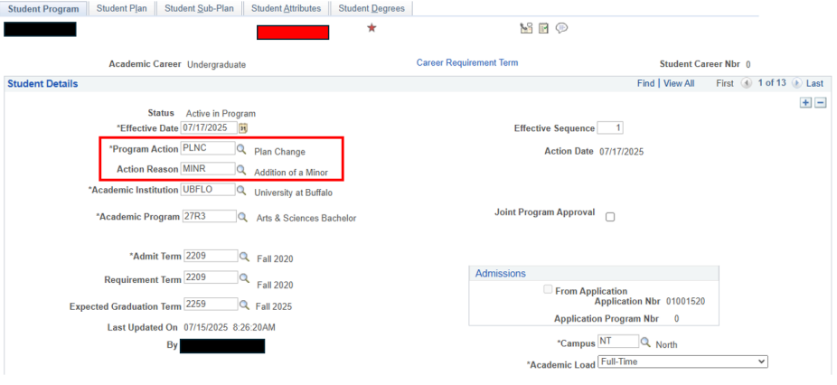Switch to Student Program tab

pyautogui.click(x=43, y=9)
